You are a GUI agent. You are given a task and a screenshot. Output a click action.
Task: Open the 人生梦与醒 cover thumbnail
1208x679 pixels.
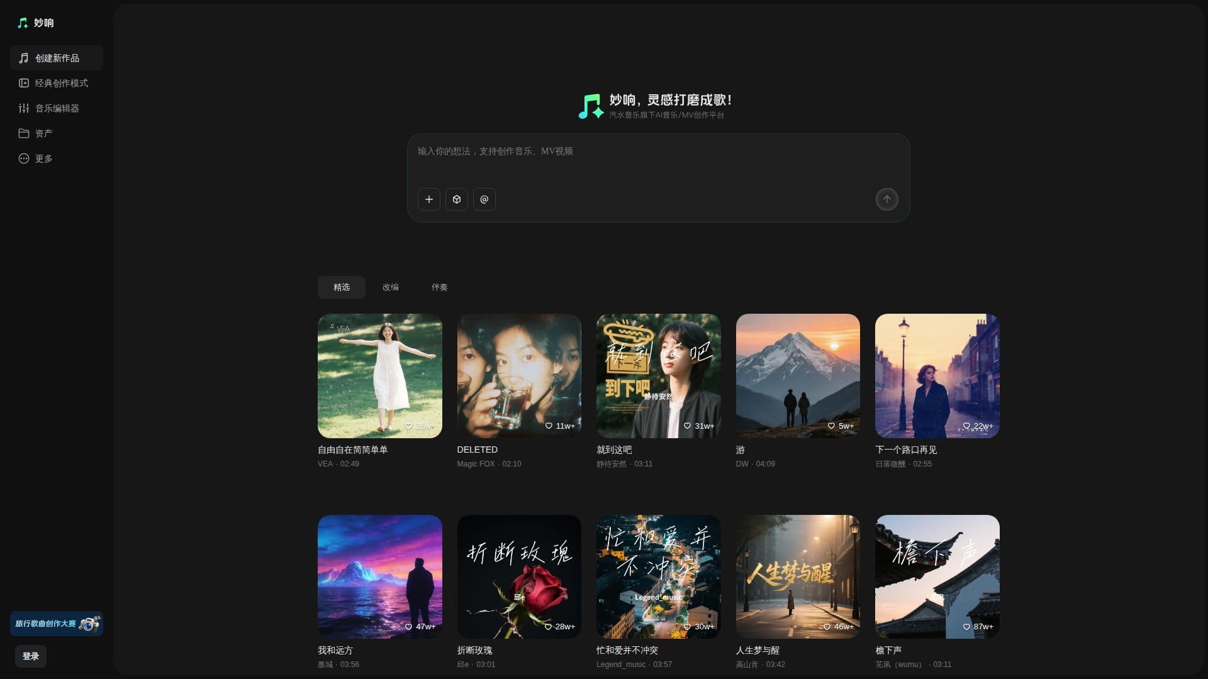798,577
